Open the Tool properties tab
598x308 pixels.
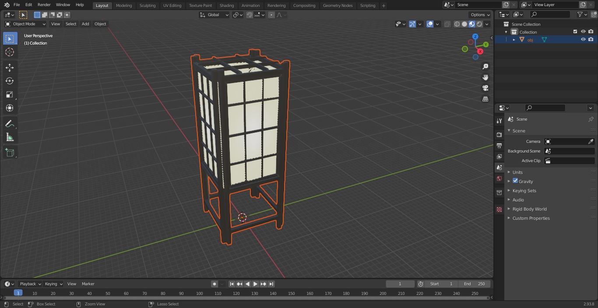click(x=499, y=121)
